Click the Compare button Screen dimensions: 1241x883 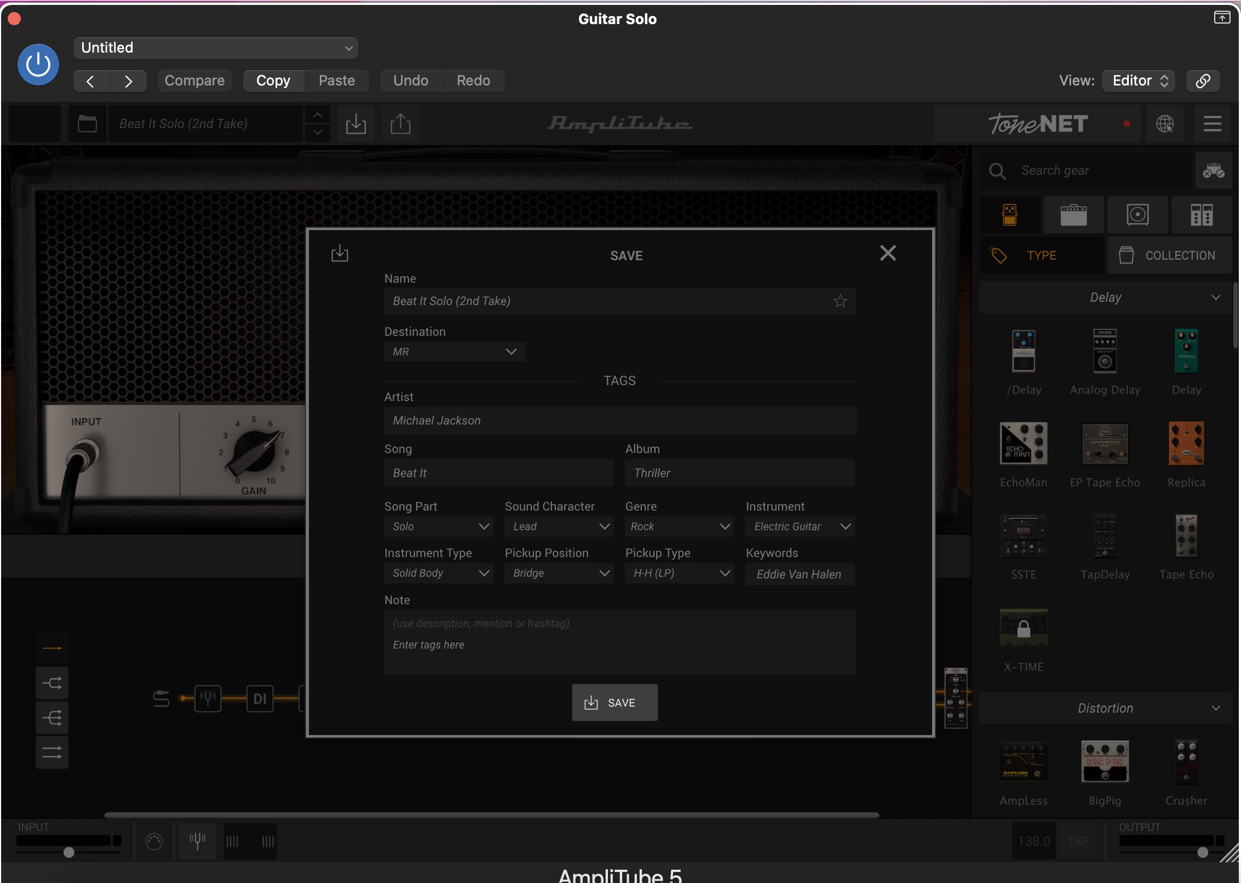point(194,81)
